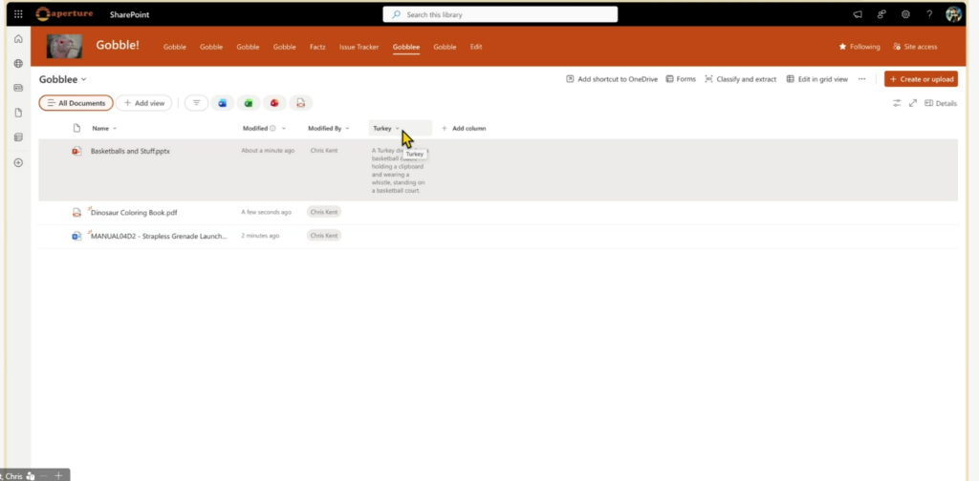Click the PDF file type filter pill

300,103
